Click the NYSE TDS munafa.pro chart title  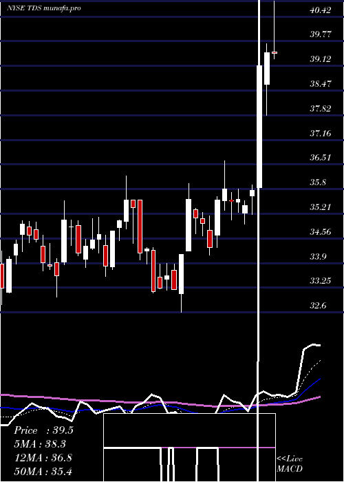44,8
